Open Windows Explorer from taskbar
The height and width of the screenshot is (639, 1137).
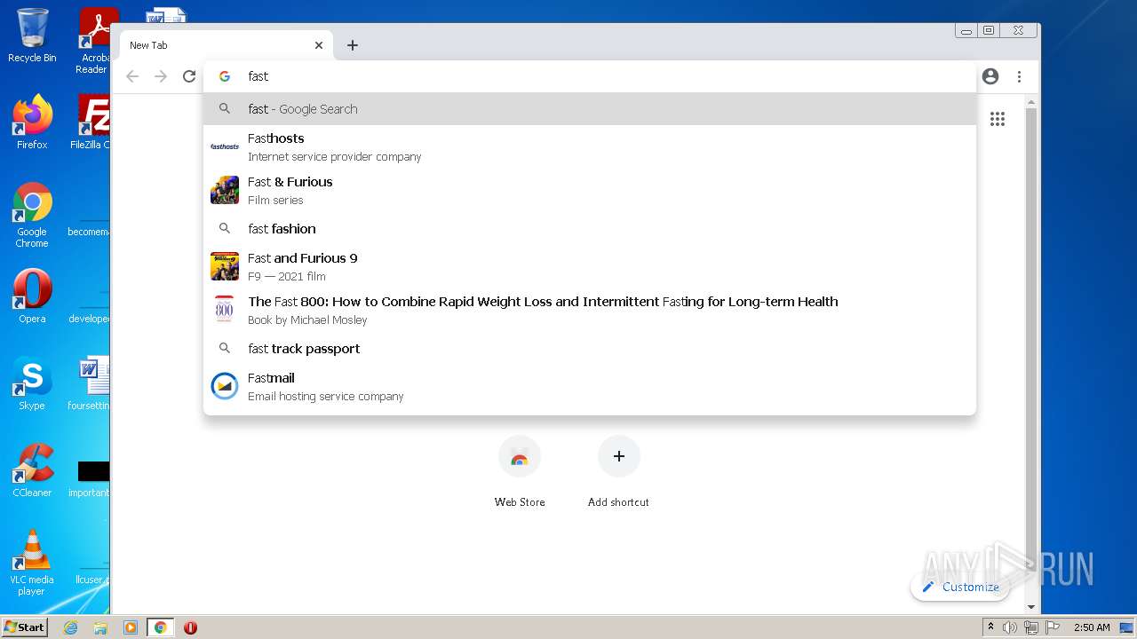pos(100,627)
